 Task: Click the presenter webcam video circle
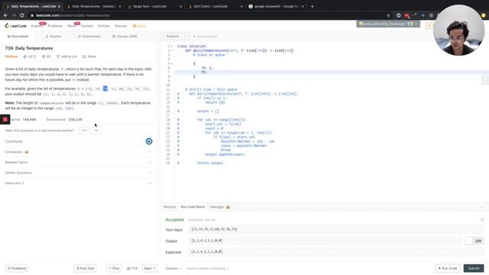click(x=458, y=31)
